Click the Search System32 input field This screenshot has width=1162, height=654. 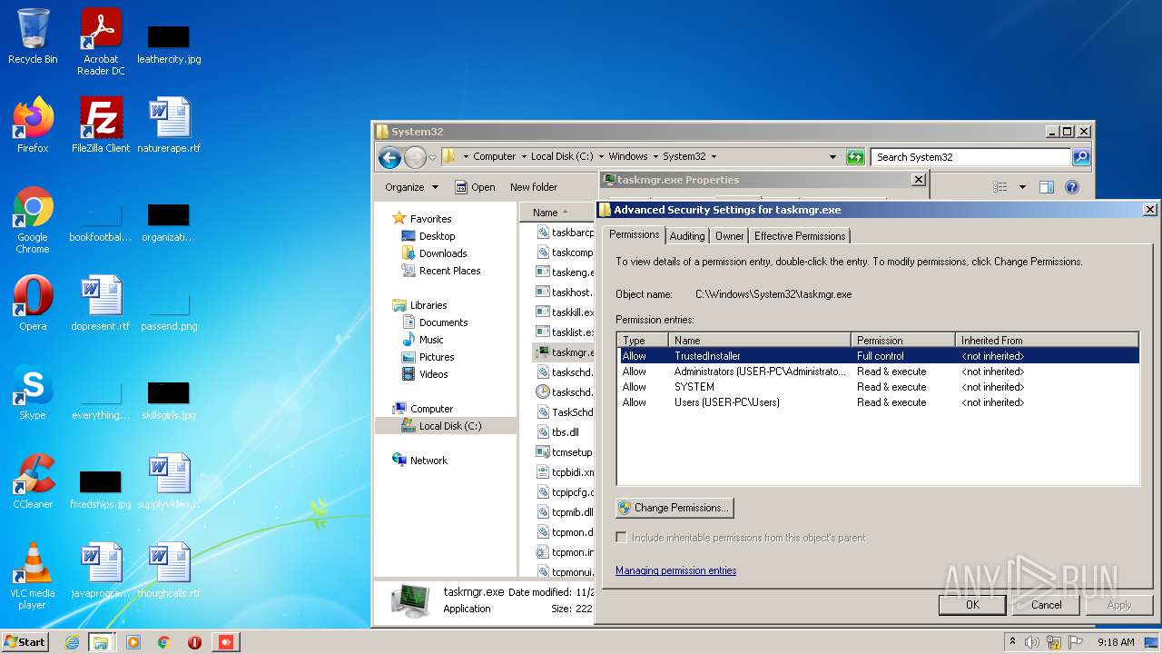970,157
